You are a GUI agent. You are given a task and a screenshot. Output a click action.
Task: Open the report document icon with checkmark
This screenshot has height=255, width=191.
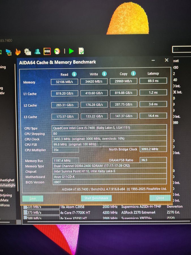pyautogui.click(x=81, y=51)
